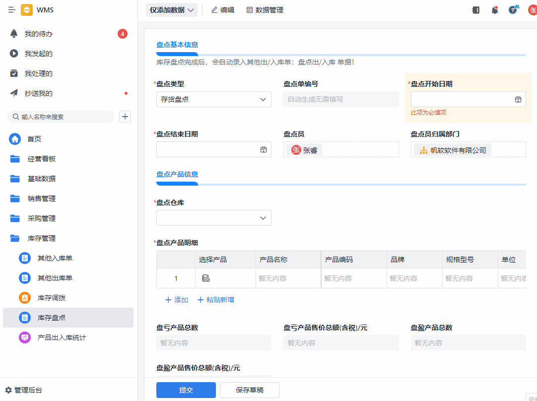This screenshot has height=401, width=537.
Task: Click the 编辑 toolbar button
Action: (223, 10)
